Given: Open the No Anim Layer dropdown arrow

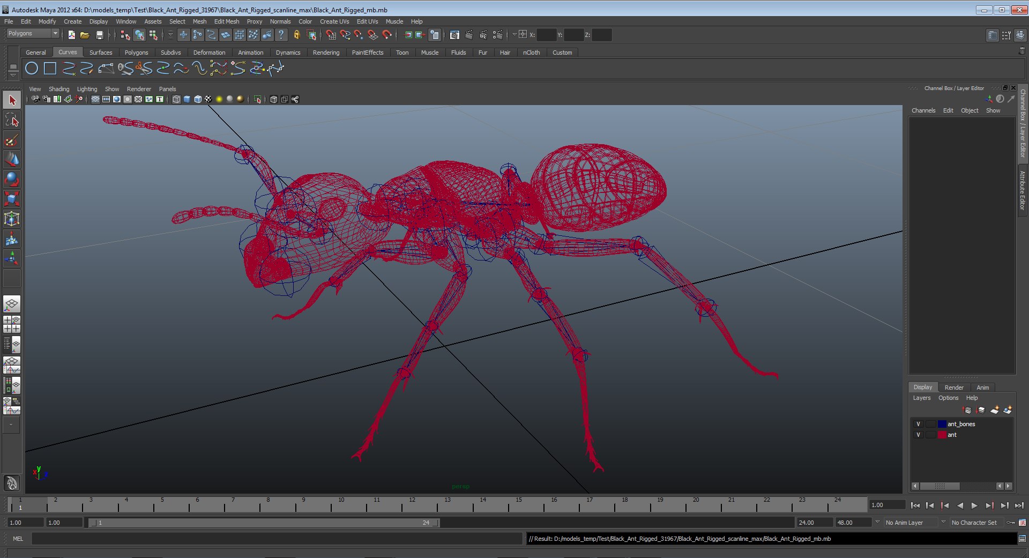Looking at the screenshot, I should pos(877,522).
